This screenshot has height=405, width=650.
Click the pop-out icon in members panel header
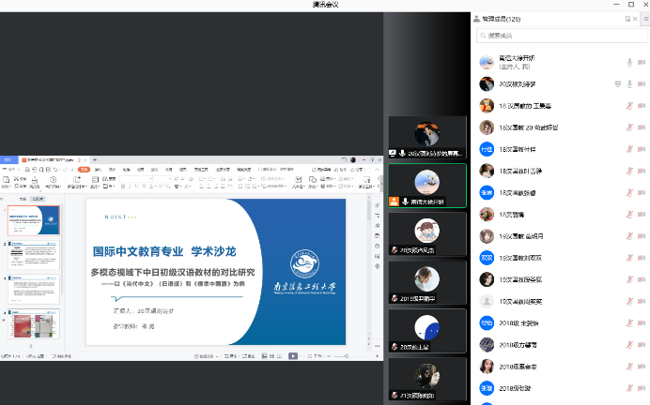[x=628, y=18]
